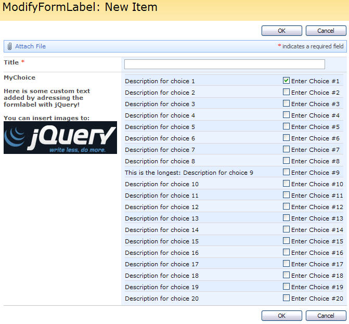The width and height of the screenshot is (349, 324).
Task: Click the top Cancel button
Action: 326,31
